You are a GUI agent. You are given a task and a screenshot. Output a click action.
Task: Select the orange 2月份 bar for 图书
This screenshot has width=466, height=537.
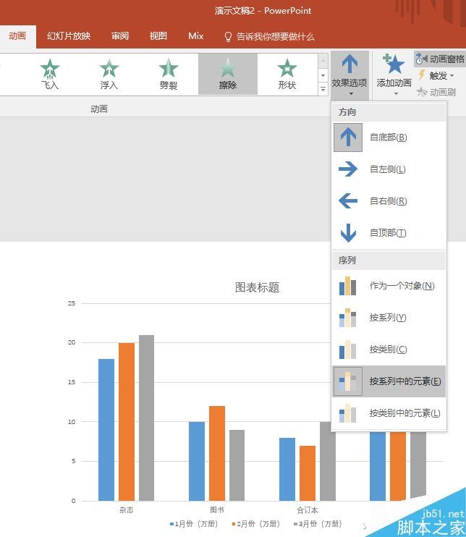coord(217,454)
